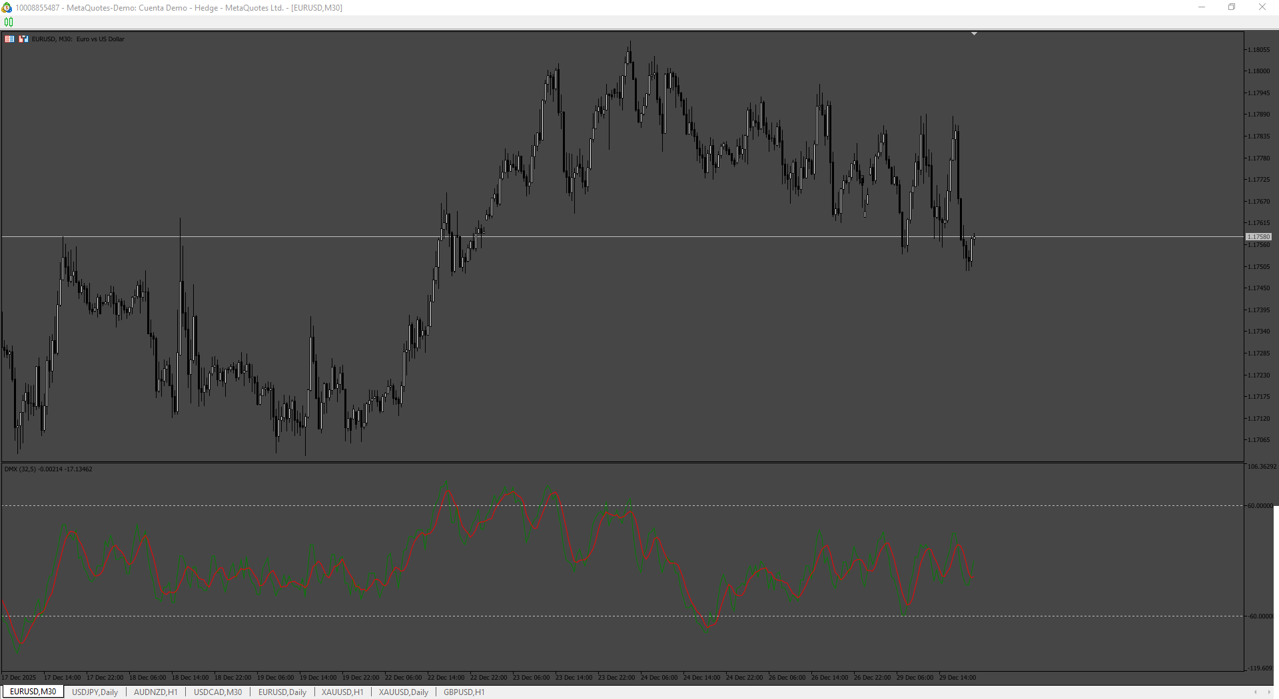Click the green candlestick chart icon in toolbar
The width and height of the screenshot is (1279, 699).
9,22
